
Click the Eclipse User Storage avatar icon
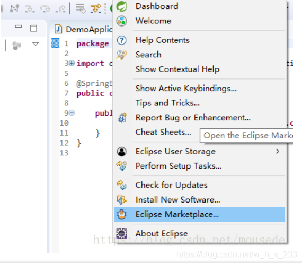click(x=121, y=152)
